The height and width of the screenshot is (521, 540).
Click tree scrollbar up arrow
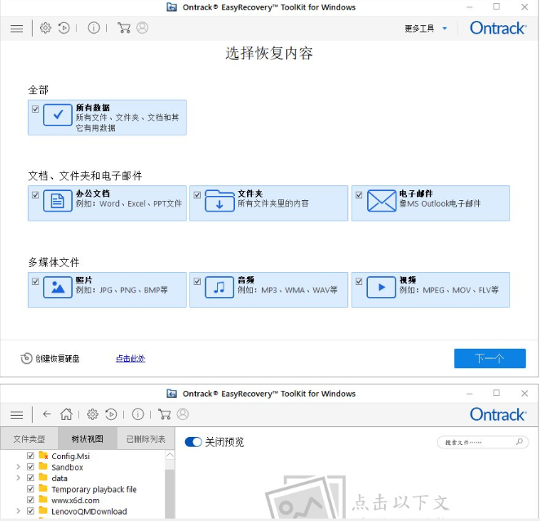[x=170, y=455]
